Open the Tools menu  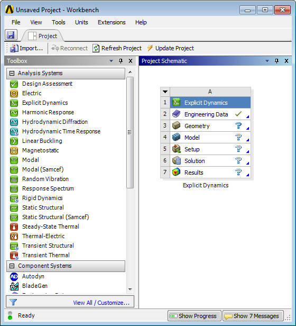click(x=59, y=22)
